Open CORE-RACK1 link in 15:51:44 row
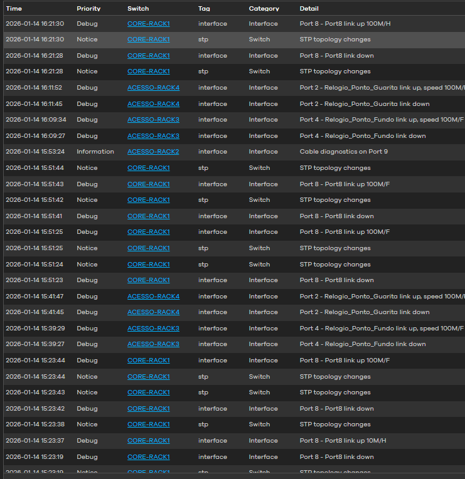Viewport: 465px width, 479px height. point(148,167)
